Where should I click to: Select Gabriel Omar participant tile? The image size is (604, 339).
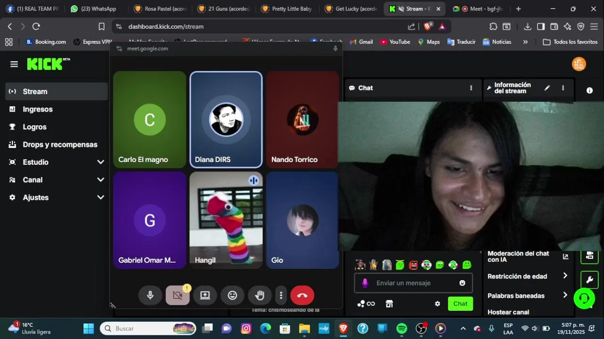coord(150,220)
